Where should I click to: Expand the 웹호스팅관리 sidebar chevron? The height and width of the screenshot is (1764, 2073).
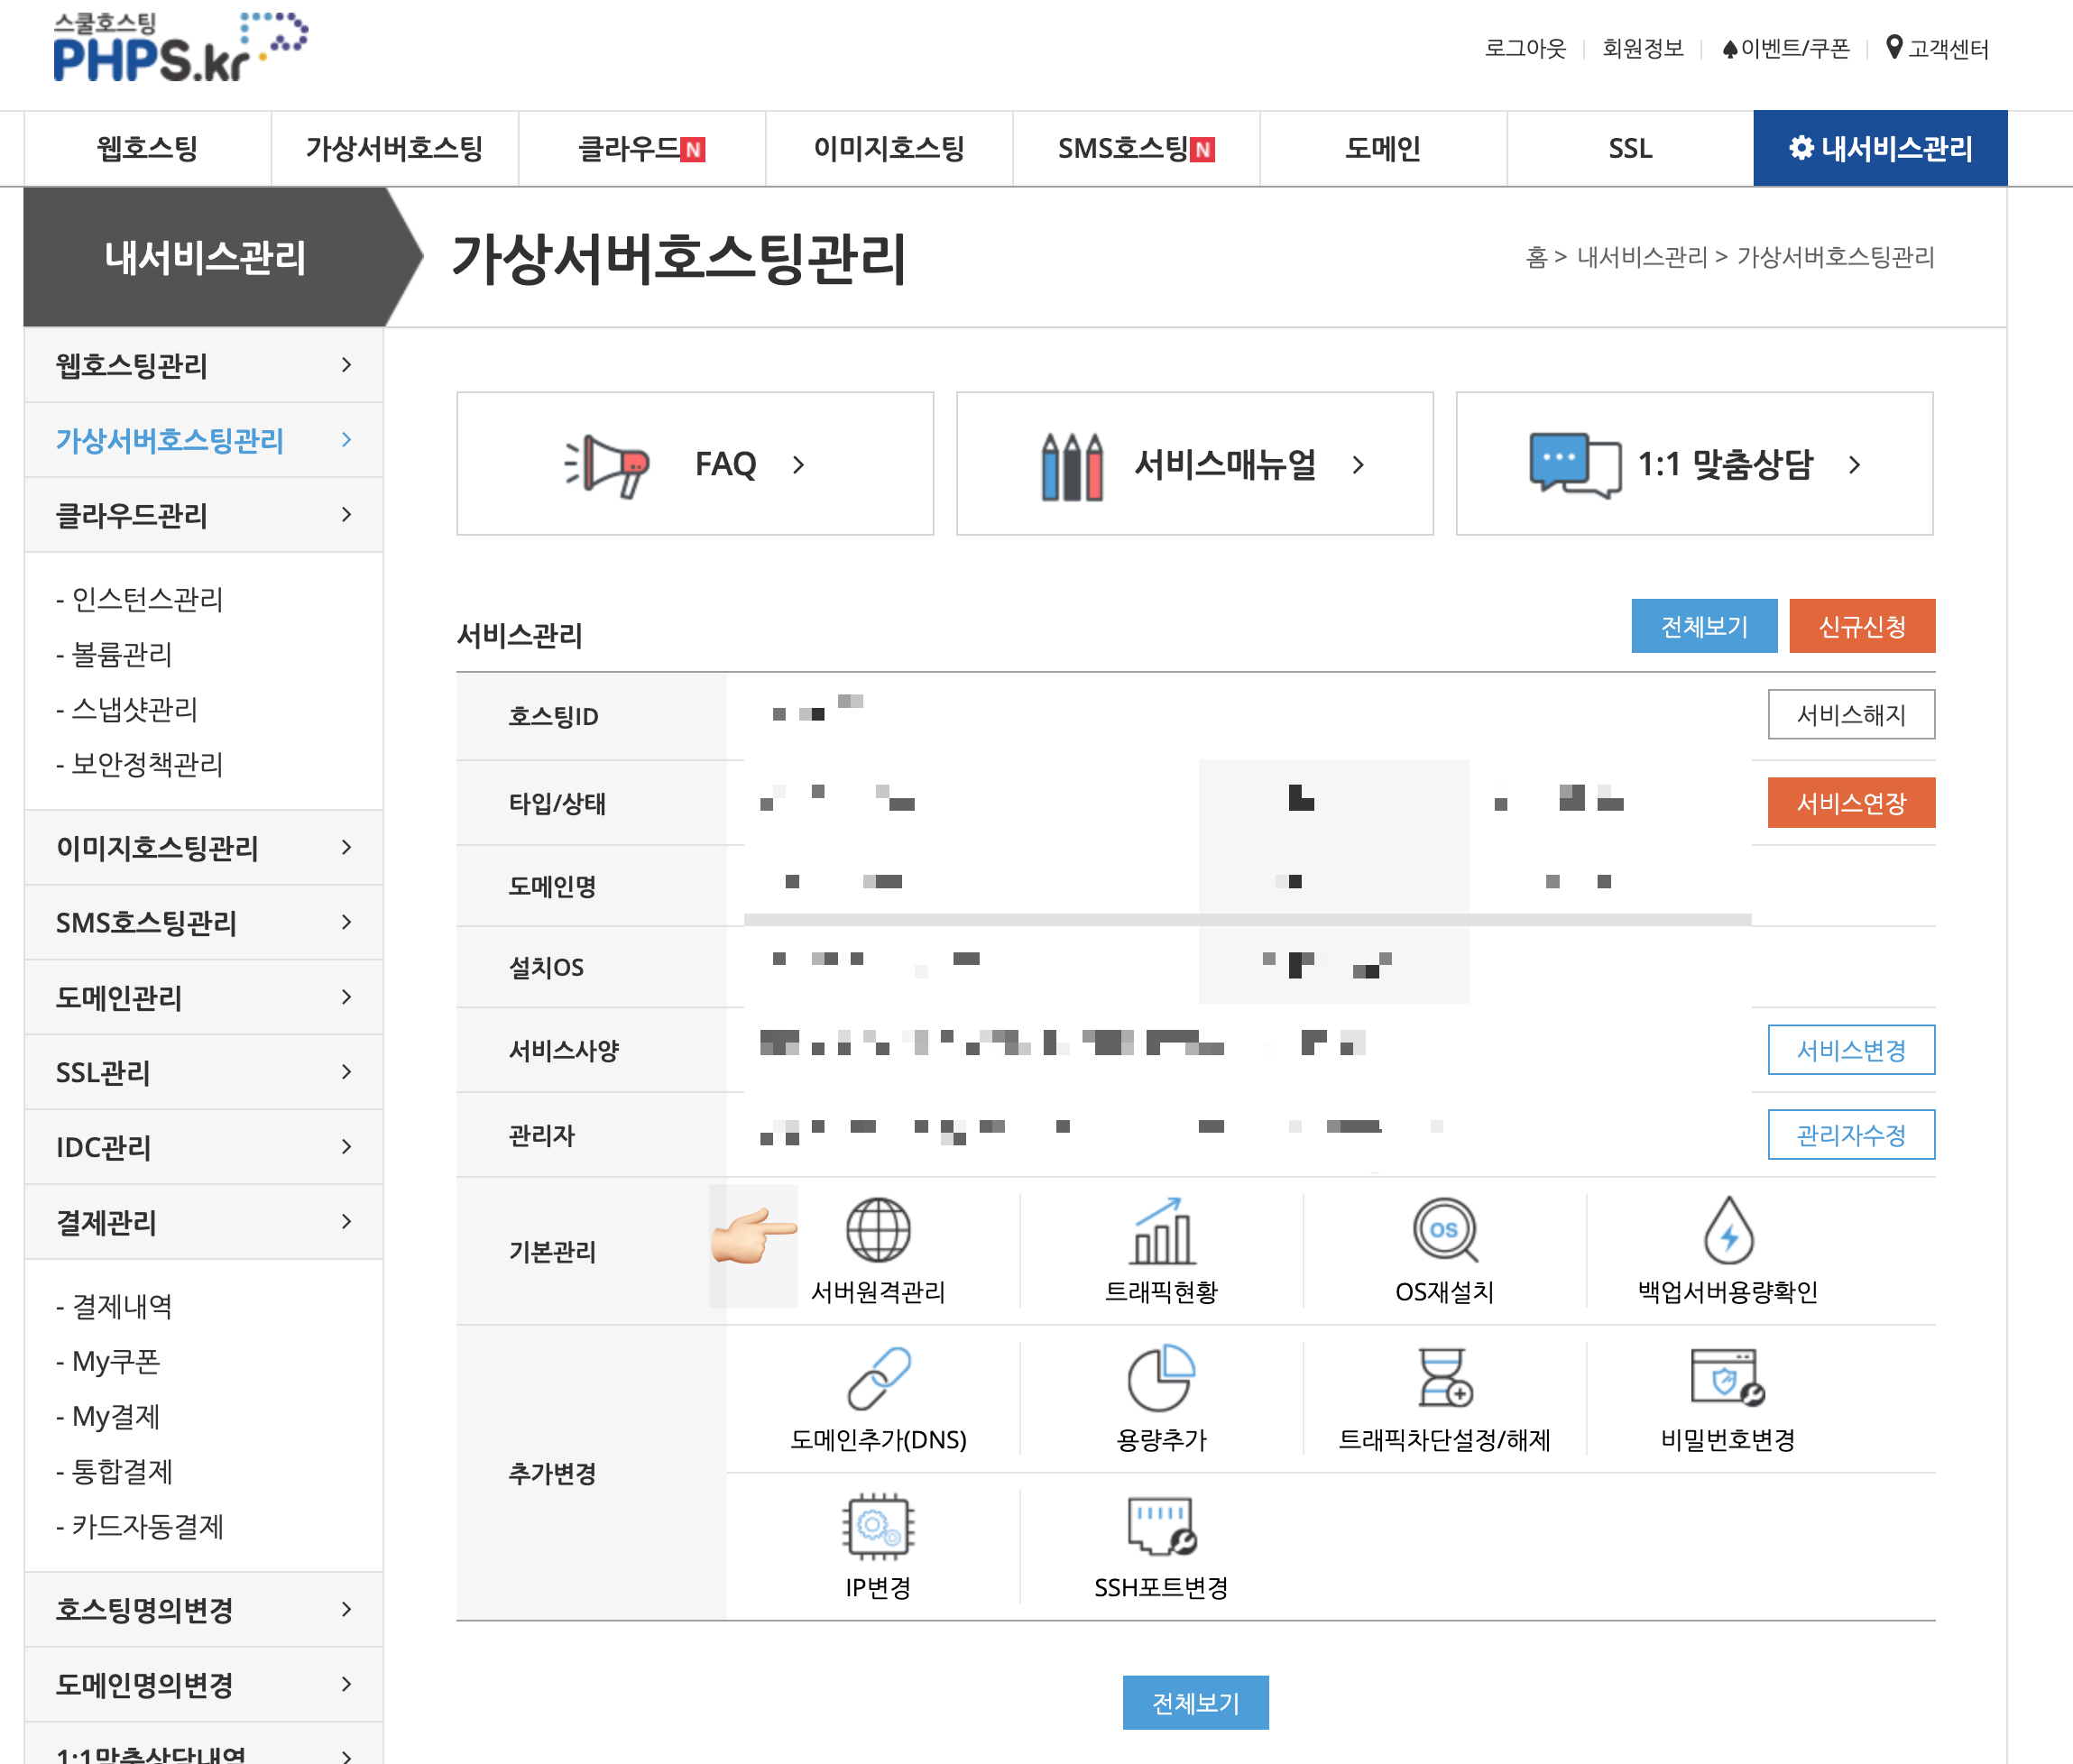click(x=346, y=365)
